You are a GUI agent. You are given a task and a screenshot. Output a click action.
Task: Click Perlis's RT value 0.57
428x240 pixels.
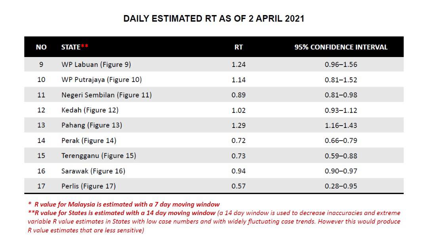[239, 186]
